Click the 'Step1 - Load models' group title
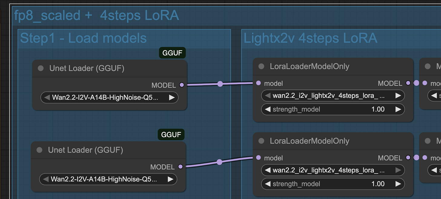This screenshot has height=199, width=441. (83, 38)
